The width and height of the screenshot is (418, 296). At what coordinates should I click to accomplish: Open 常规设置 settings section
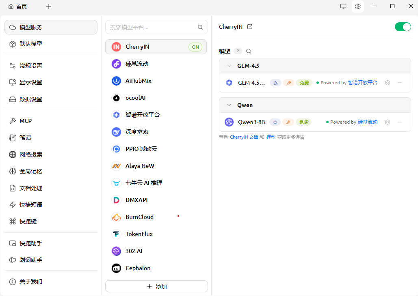click(51, 66)
